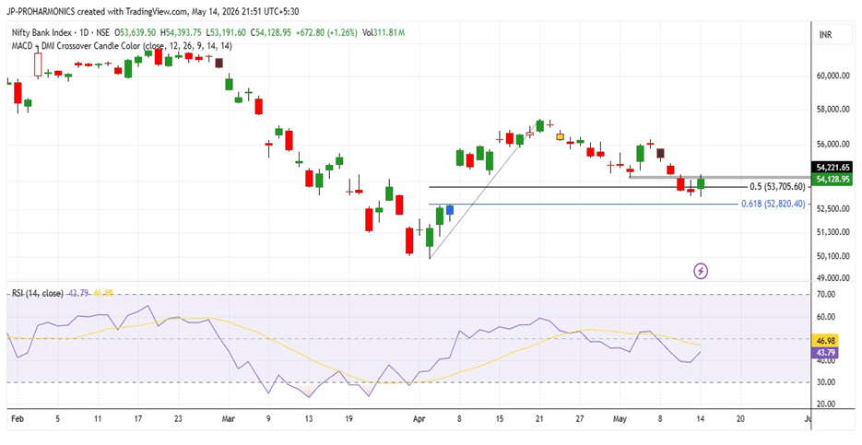Click the purple 43.79 RSI value label
This screenshot has height=445, width=862.
pos(826,352)
